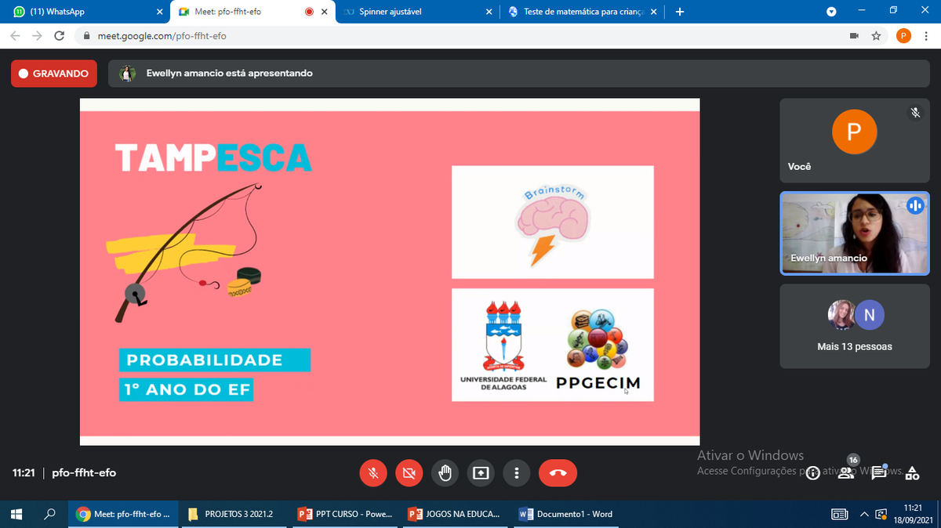The width and height of the screenshot is (941, 528).
Task: Open Chrome's three-dot browser menu
Action: tap(926, 36)
